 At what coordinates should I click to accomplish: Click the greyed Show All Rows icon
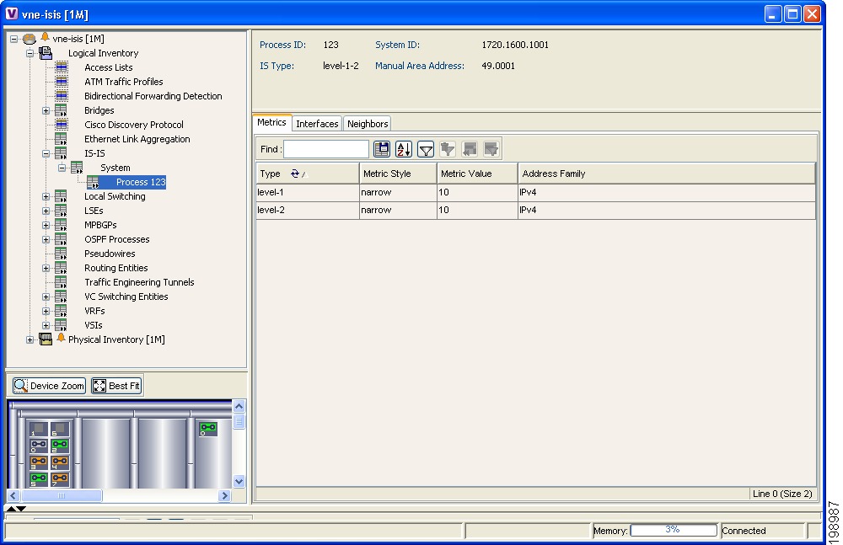(x=470, y=149)
